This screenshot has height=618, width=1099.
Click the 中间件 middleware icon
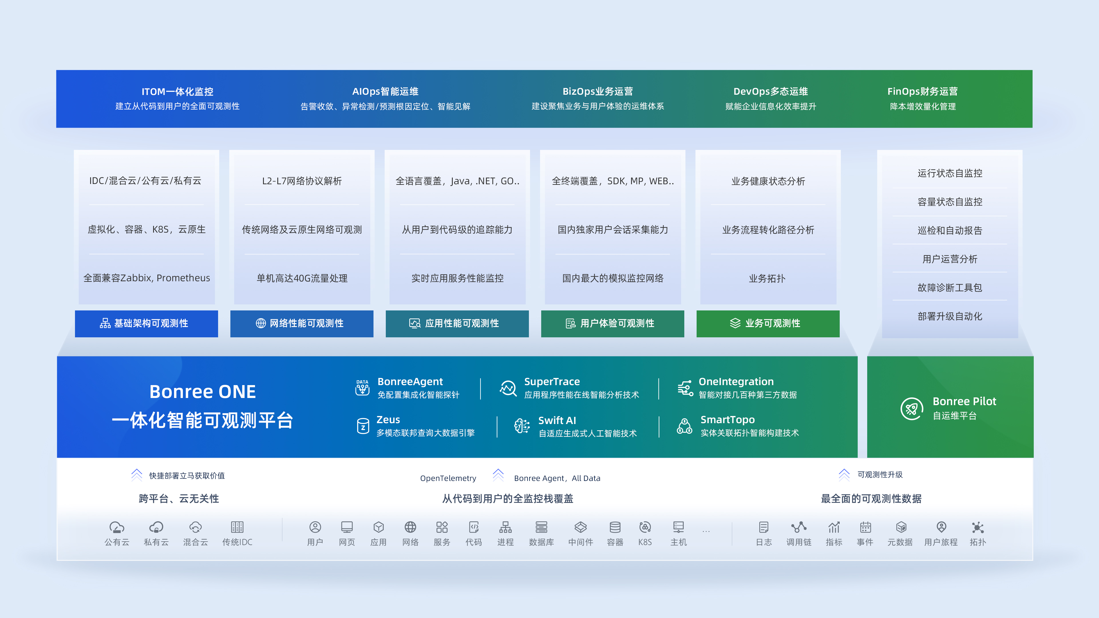[x=581, y=528]
